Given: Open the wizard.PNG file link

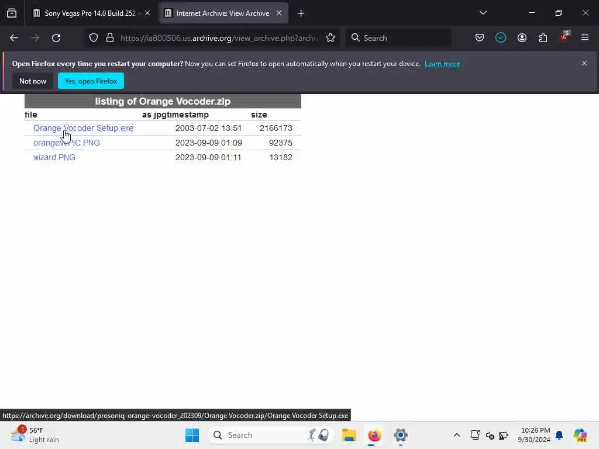Looking at the screenshot, I should 54,157.
